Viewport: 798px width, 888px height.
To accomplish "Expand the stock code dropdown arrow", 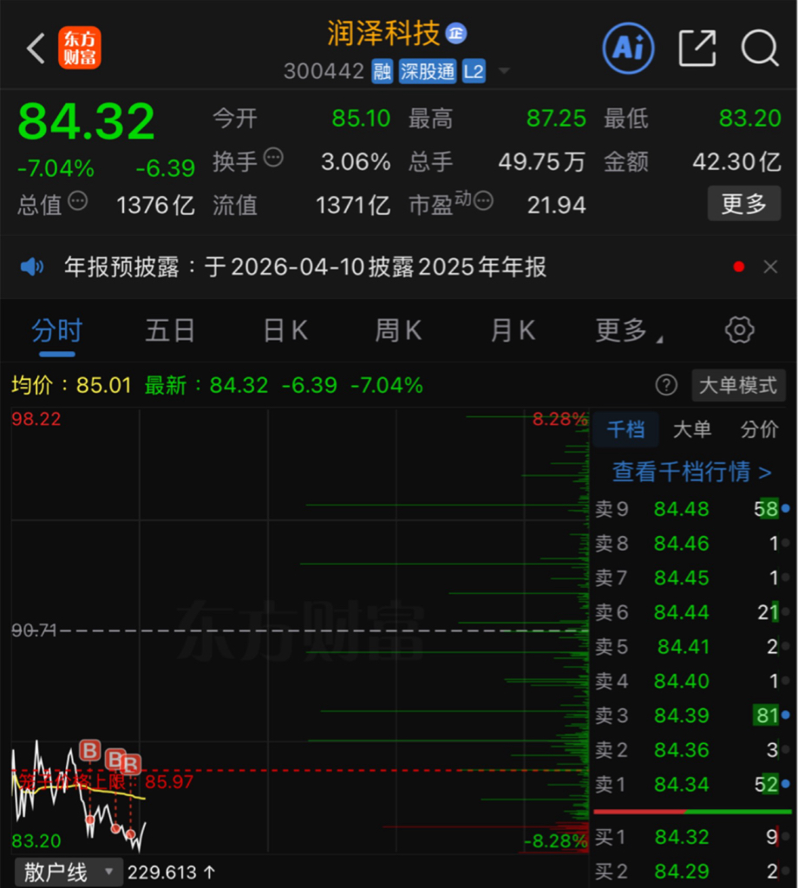I will coord(503,71).
